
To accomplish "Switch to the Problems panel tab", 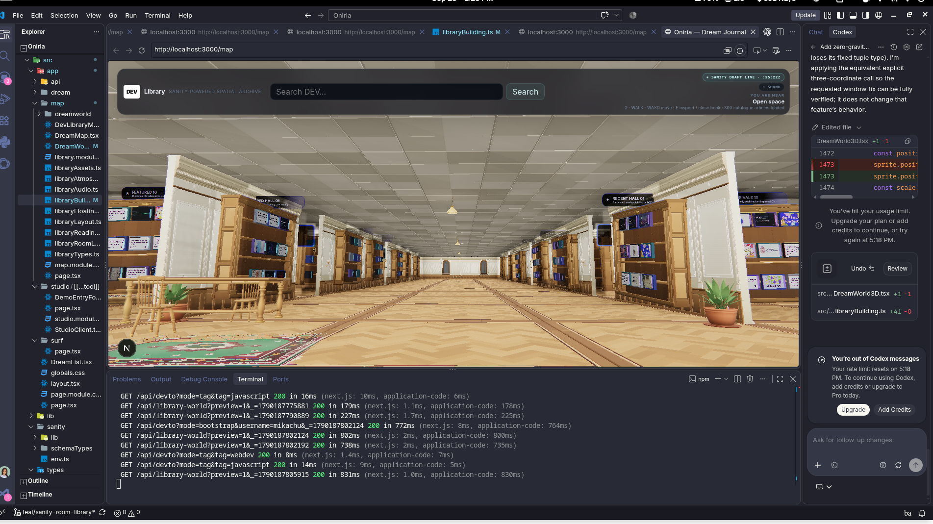I will tap(126, 379).
